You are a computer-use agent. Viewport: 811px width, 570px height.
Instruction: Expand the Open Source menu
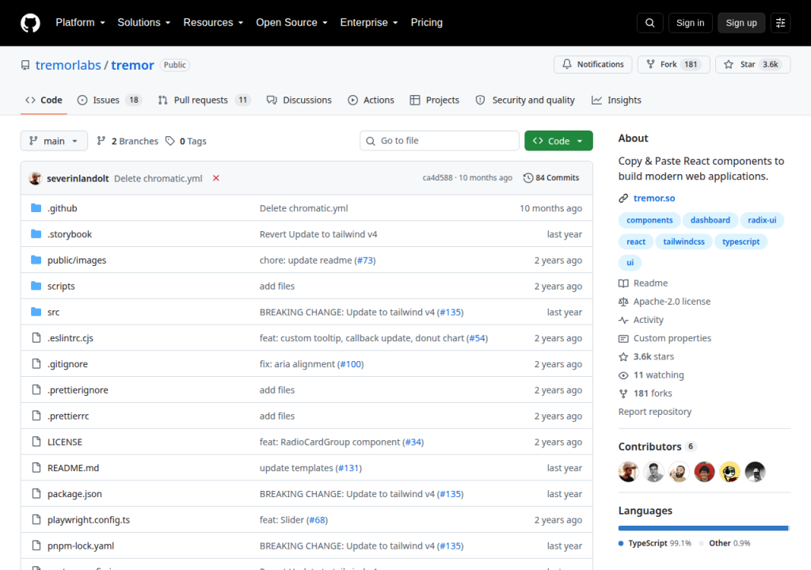click(x=291, y=23)
